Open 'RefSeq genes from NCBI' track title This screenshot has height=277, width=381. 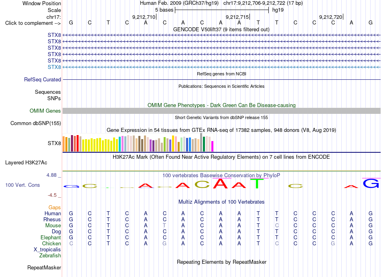click(x=221, y=74)
